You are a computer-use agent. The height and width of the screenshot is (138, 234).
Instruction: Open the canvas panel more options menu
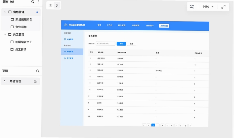tap(38, 2)
